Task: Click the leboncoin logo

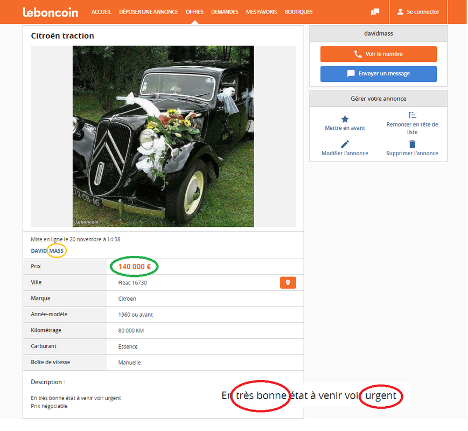Action: coord(51,12)
